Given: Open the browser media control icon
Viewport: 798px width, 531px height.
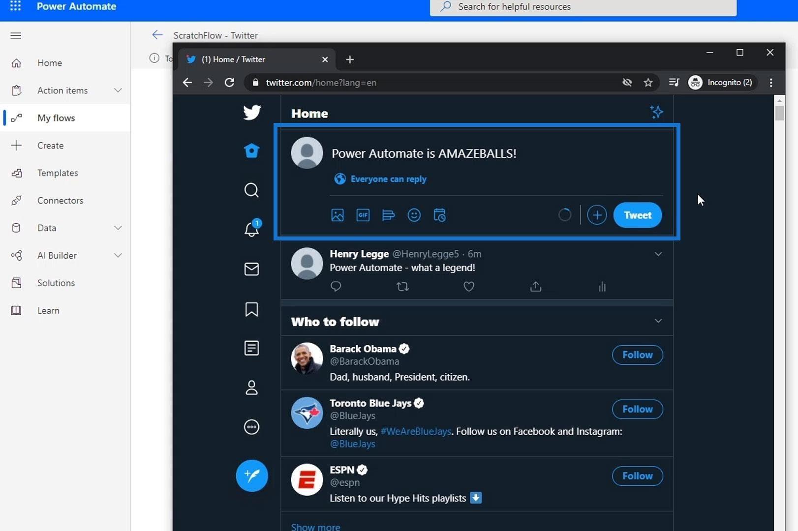Looking at the screenshot, I should 674,82.
